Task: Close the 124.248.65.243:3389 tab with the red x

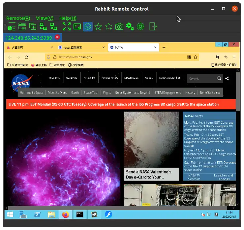Action: coord(57,37)
